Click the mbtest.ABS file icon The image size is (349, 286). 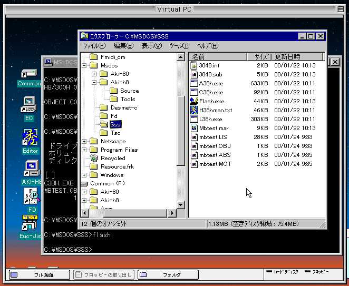[x=194, y=155]
